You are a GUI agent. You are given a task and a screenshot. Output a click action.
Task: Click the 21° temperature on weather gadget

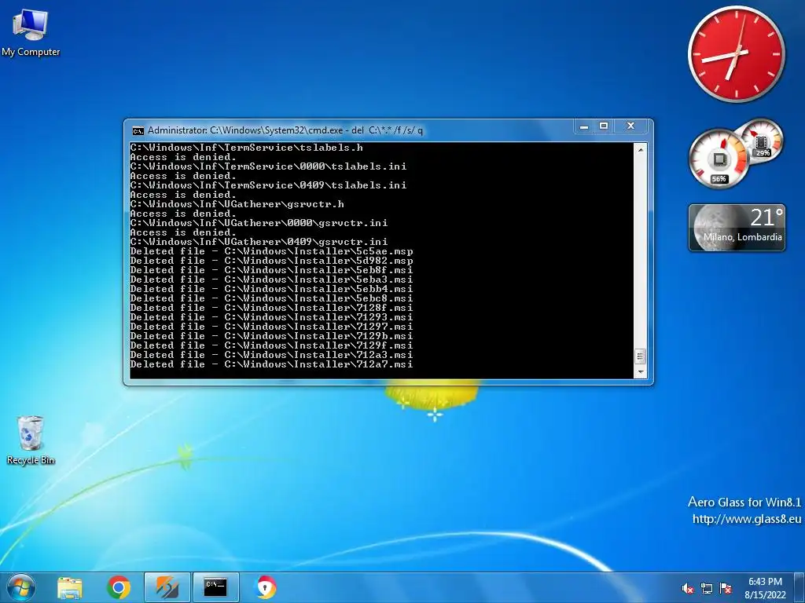coord(766,217)
